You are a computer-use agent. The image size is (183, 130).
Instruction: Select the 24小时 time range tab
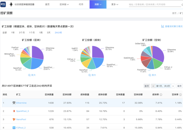[x=58, y=33]
